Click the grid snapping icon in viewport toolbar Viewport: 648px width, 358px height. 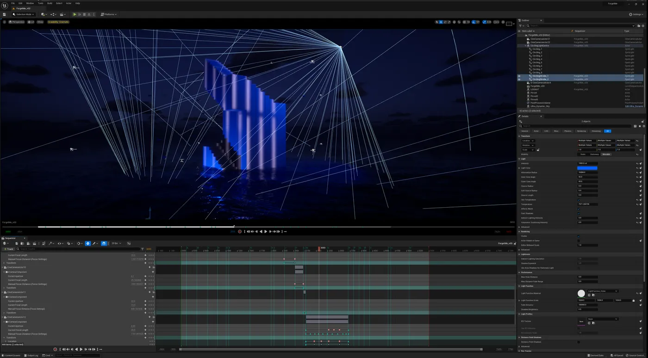tap(464, 22)
